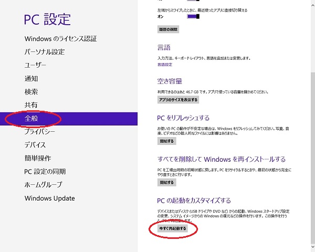This screenshot has height=252, width=315.
Task: Click the 言語 section heading
Action: 164,47
